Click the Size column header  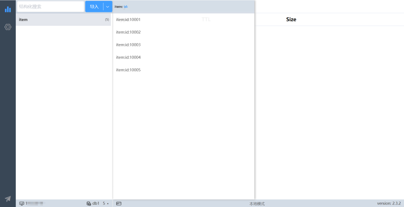pyautogui.click(x=291, y=19)
